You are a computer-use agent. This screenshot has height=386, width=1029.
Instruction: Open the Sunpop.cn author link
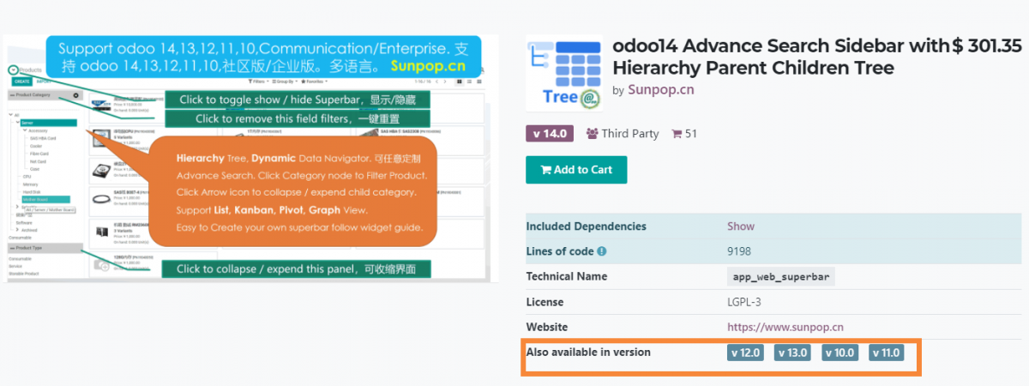click(x=661, y=89)
